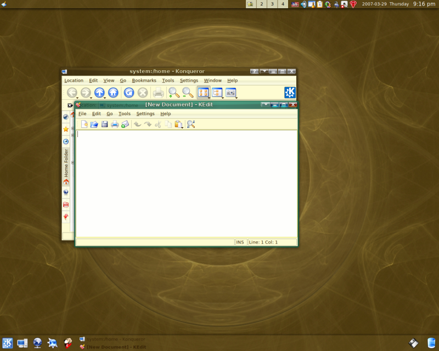Image resolution: width=439 pixels, height=351 pixels.
Task: Click the Forward arrow in Konqueror toolbar
Action: point(86,93)
